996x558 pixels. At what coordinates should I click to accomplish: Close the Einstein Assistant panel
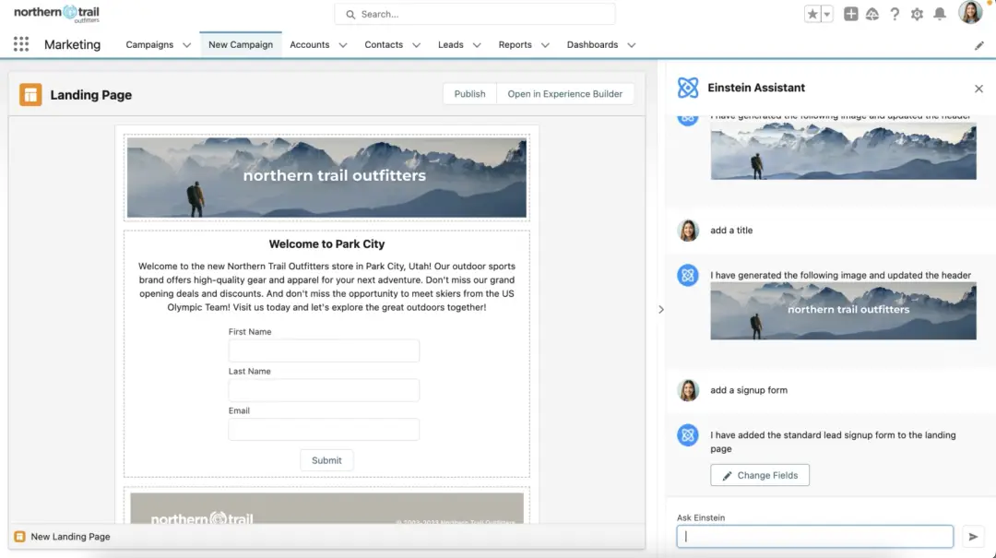coord(978,89)
